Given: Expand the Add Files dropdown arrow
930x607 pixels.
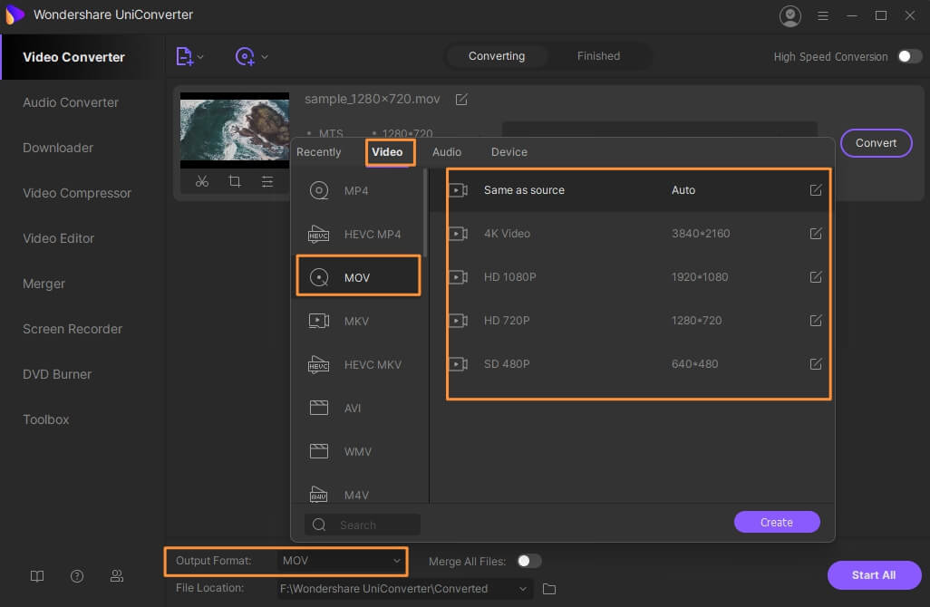Looking at the screenshot, I should 200,57.
